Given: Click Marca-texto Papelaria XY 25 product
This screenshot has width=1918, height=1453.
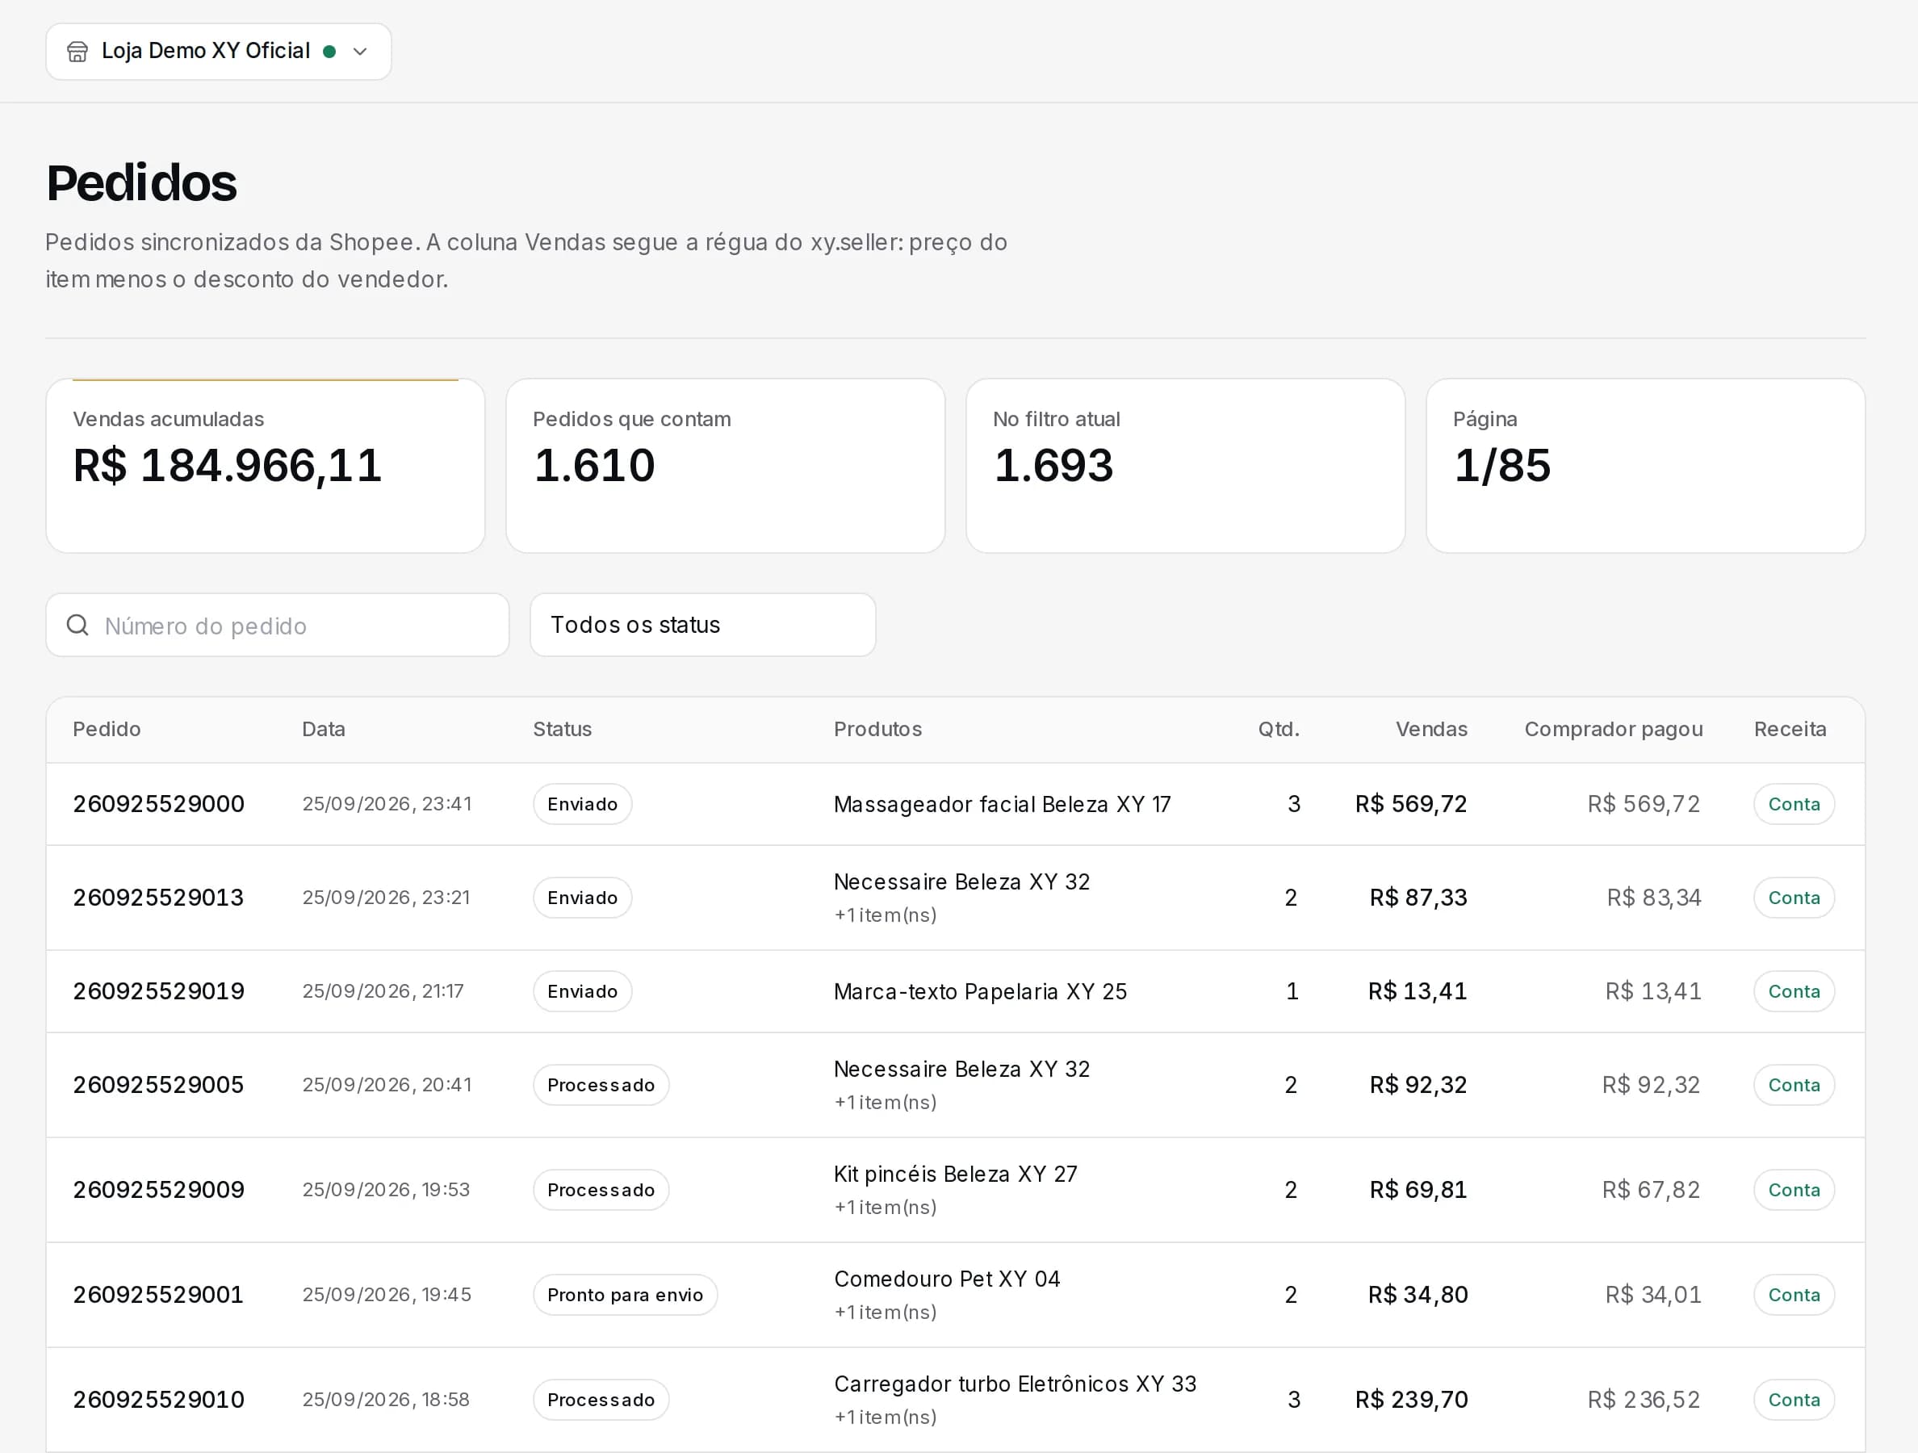Looking at the screenshot, I should point(981,992).
